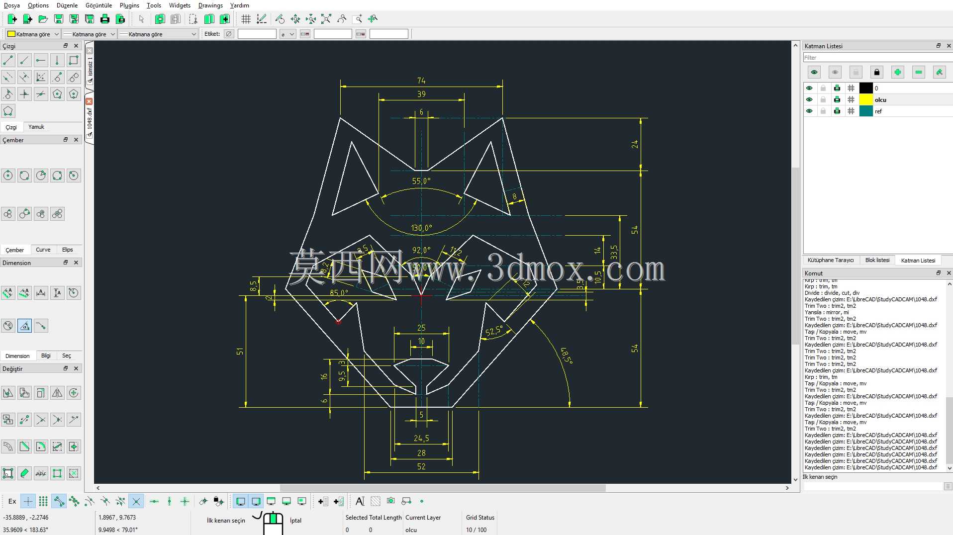953x535 pixels.
Task: Select the vertical line tool
Action: point(57,61)
